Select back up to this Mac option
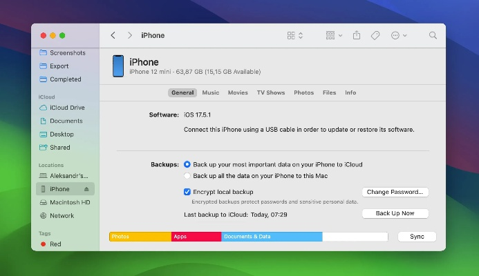479x276 pixels. 187,176
